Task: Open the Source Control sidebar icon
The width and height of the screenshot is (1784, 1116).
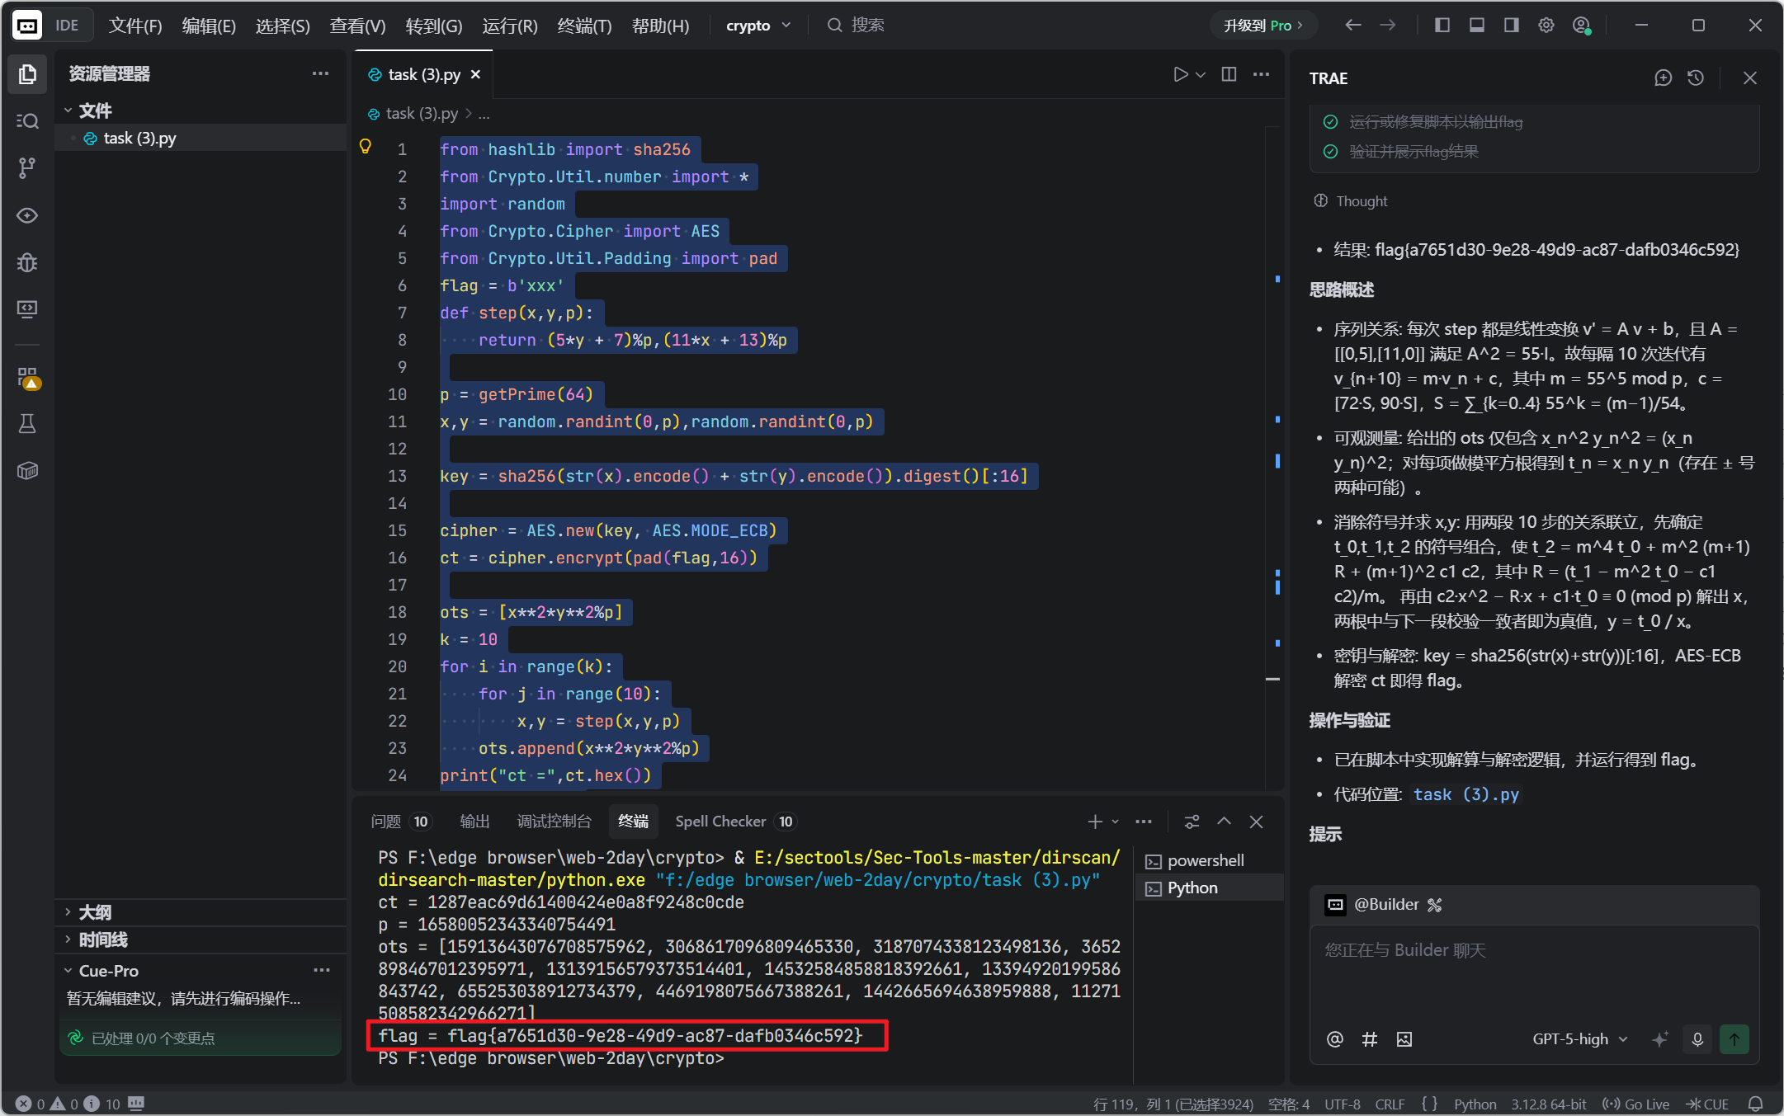Action: tap(27, 168)
